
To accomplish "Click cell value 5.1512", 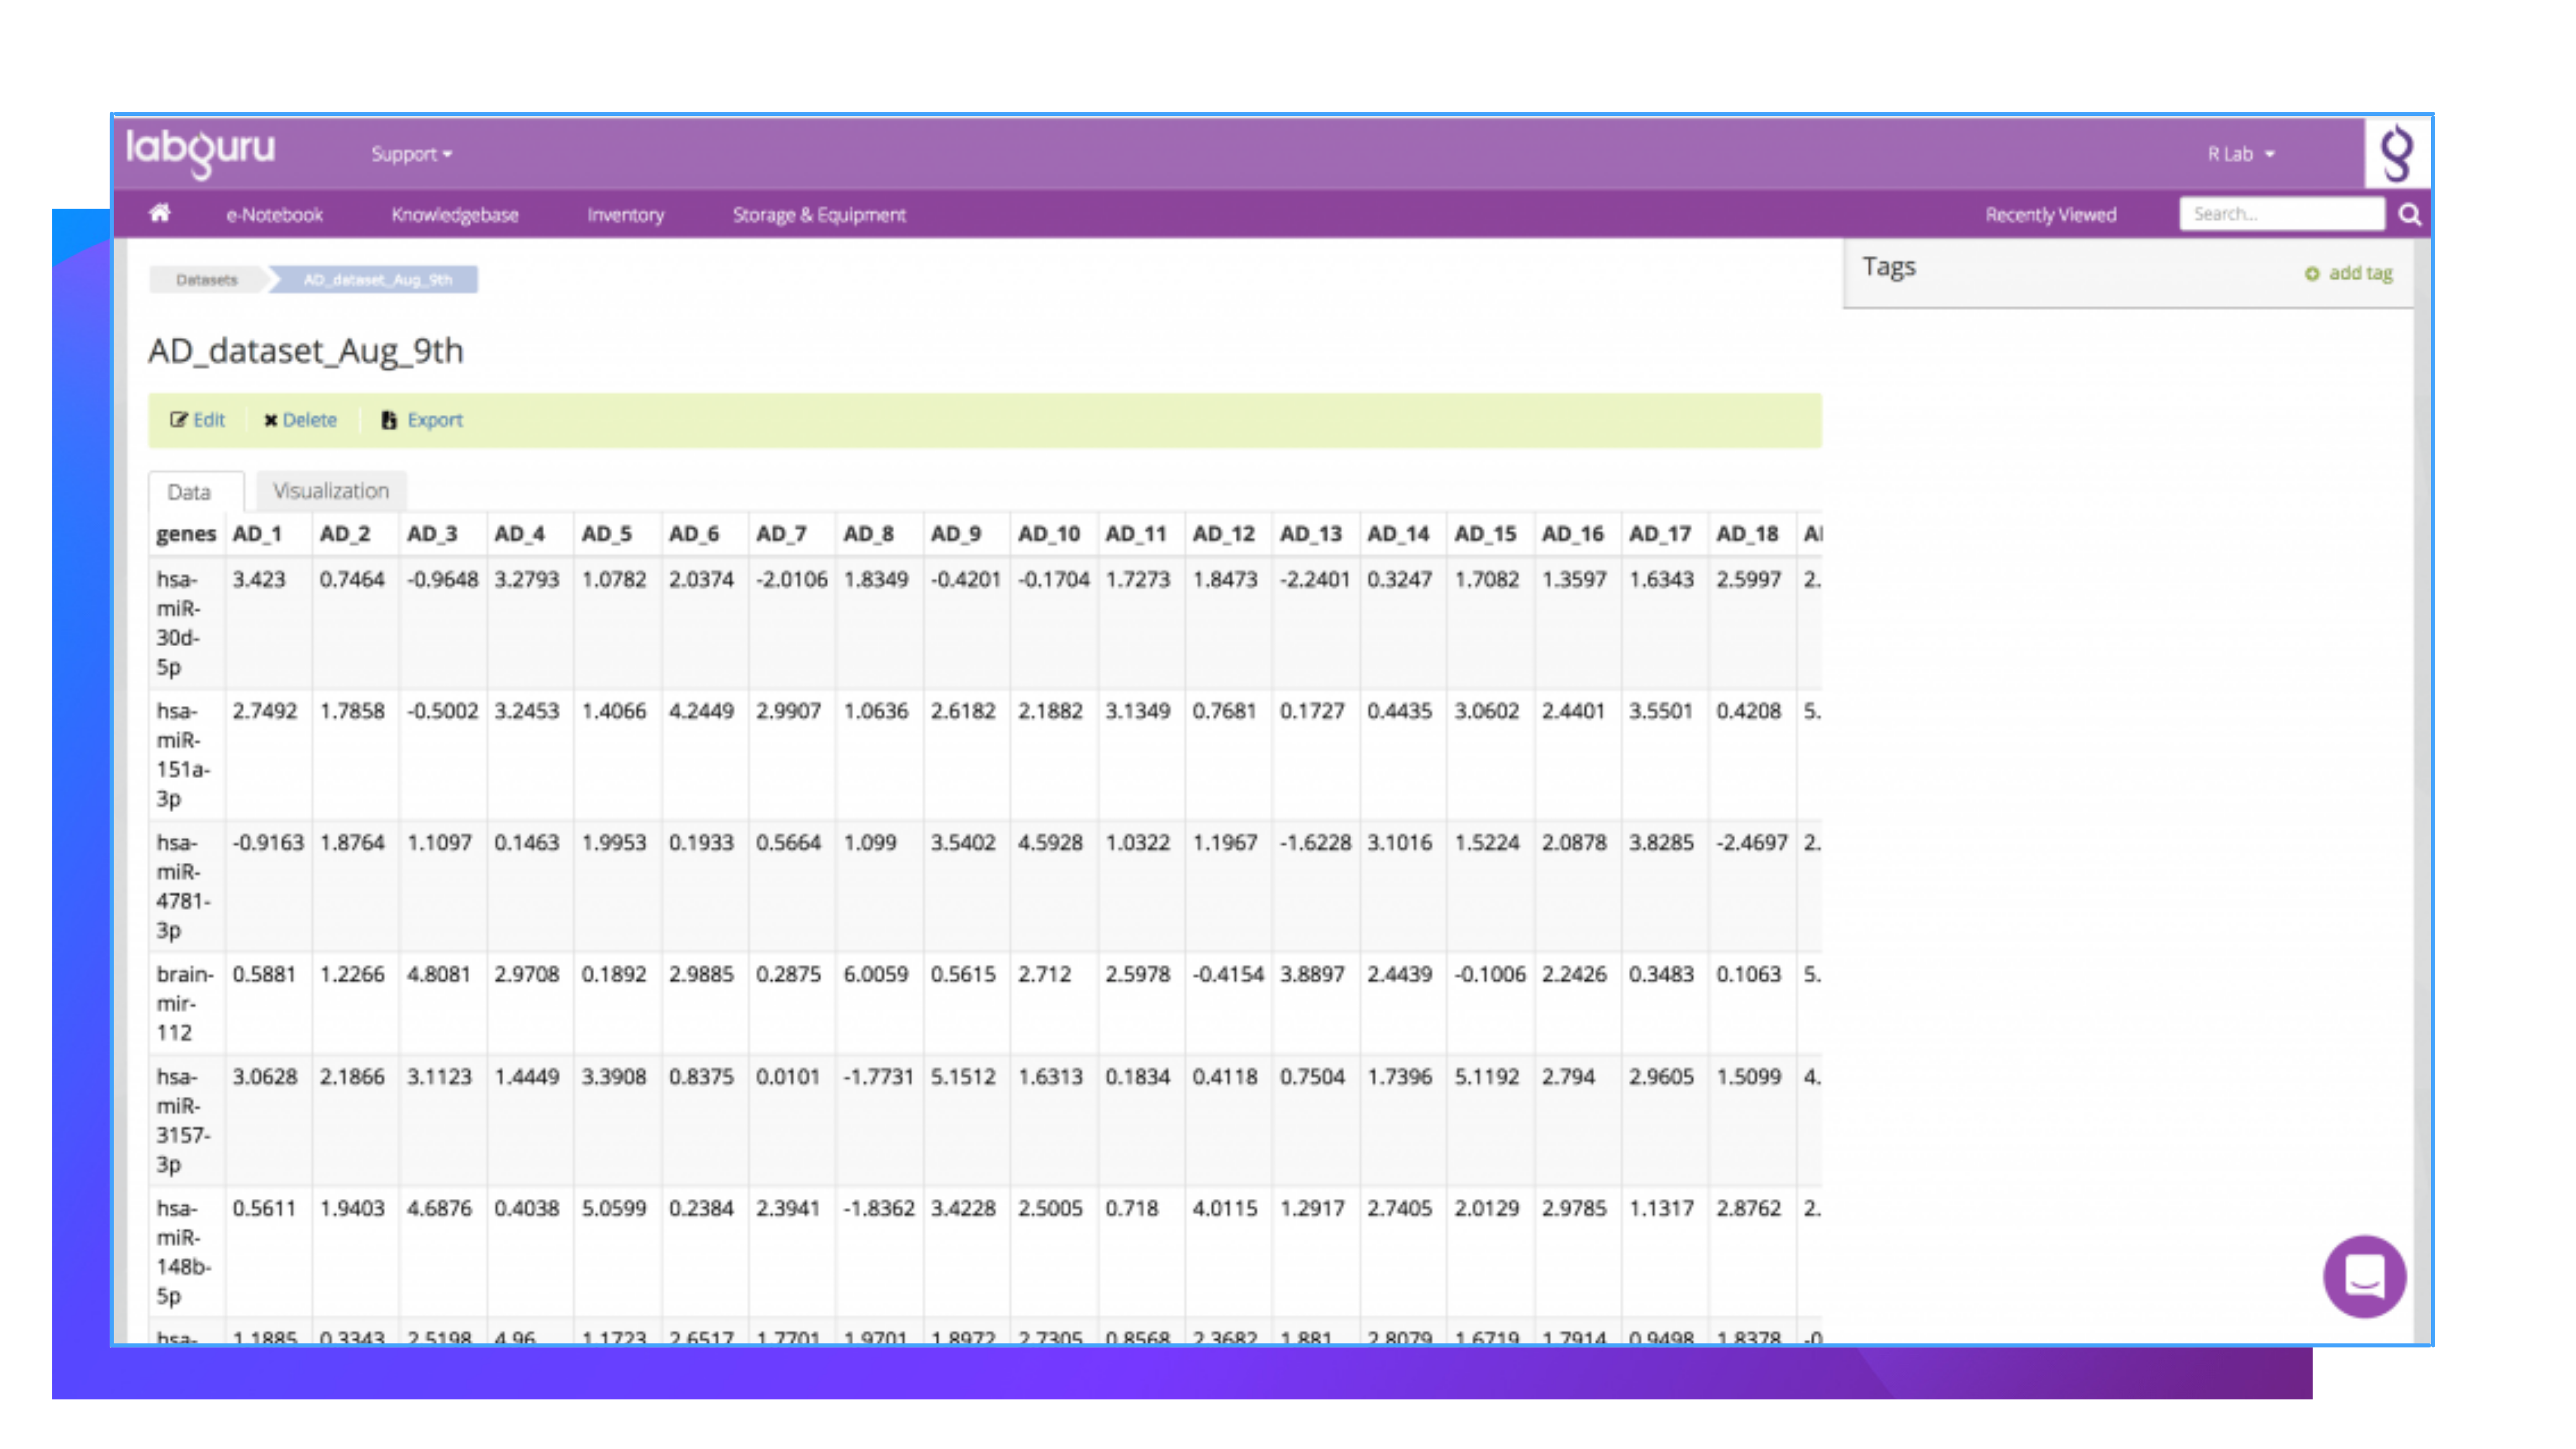I will click(x=963, y=1077).
